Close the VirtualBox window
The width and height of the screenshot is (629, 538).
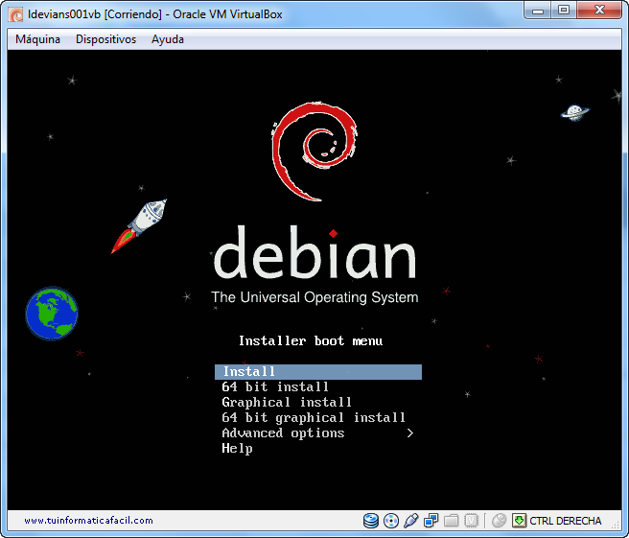pos(599,11)
